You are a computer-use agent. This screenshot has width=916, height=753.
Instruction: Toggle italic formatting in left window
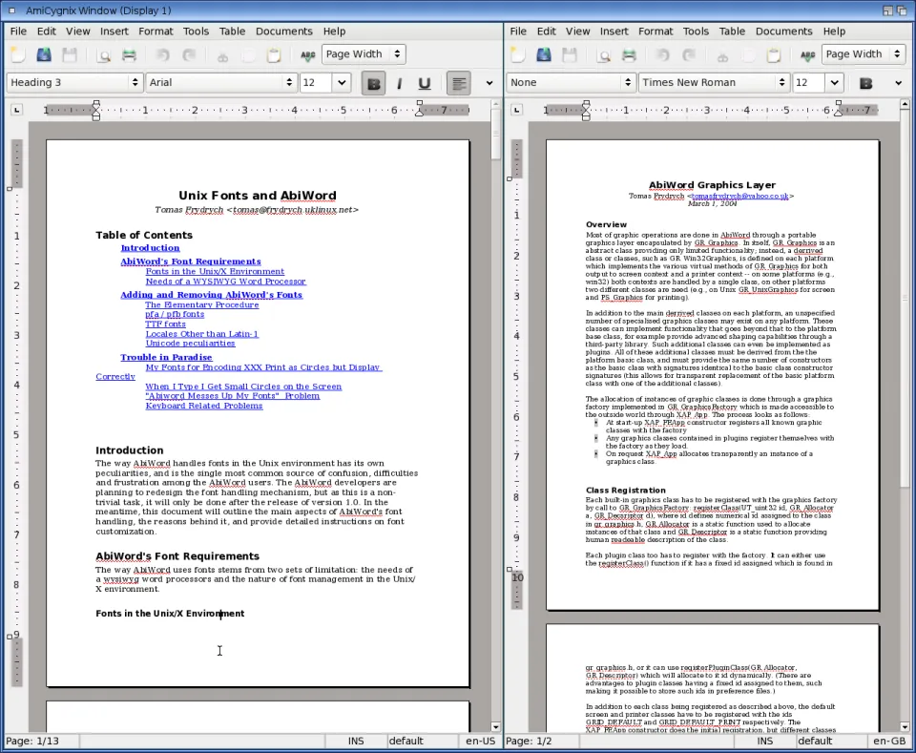pos(399,83)
